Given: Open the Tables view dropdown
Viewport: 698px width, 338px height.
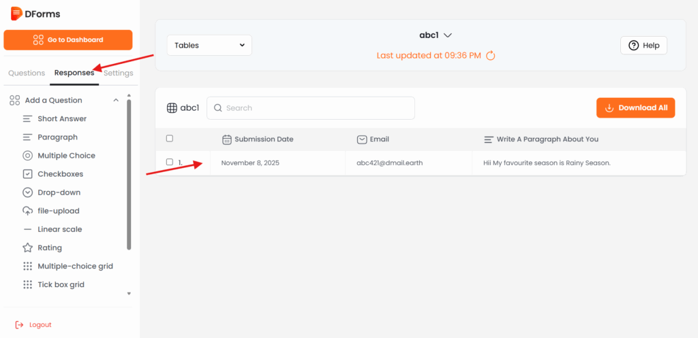Looking at the screenshot, I should [x=209, y=46].
